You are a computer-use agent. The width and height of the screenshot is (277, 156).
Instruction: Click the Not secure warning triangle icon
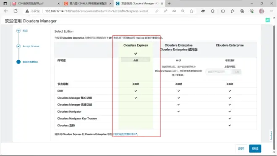pyautogui.click(x=27, y=11)
